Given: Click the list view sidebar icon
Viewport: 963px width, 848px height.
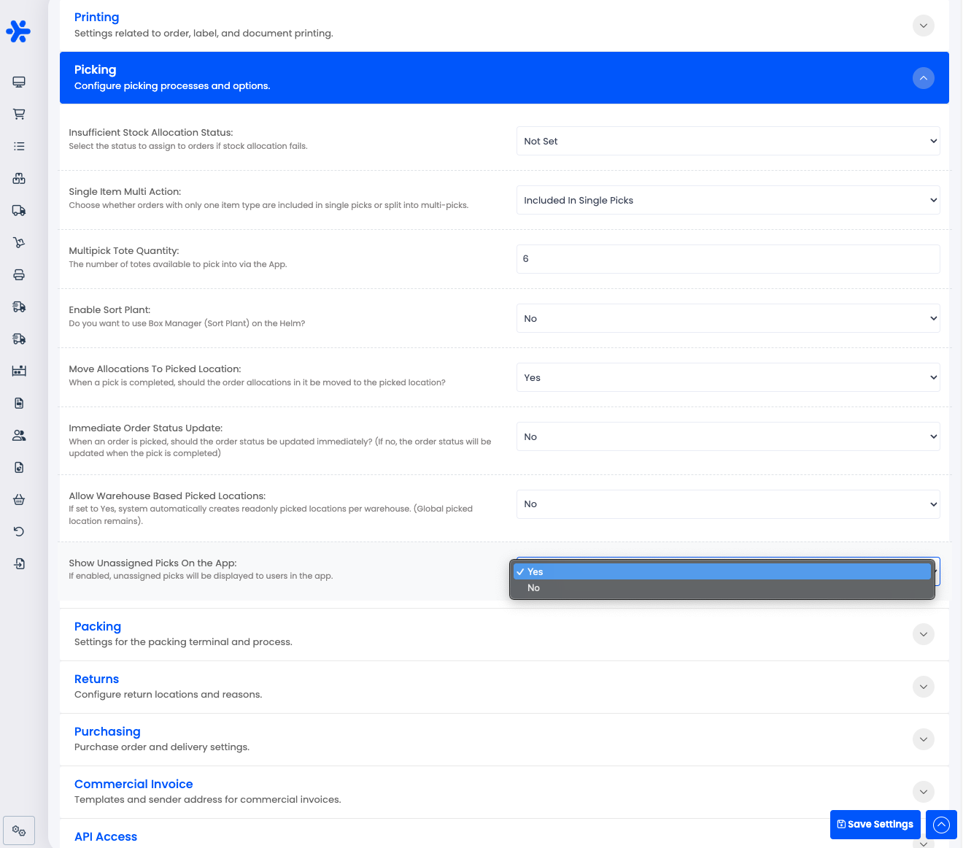Looking at the screenshot, I should (x=19, y=146).
